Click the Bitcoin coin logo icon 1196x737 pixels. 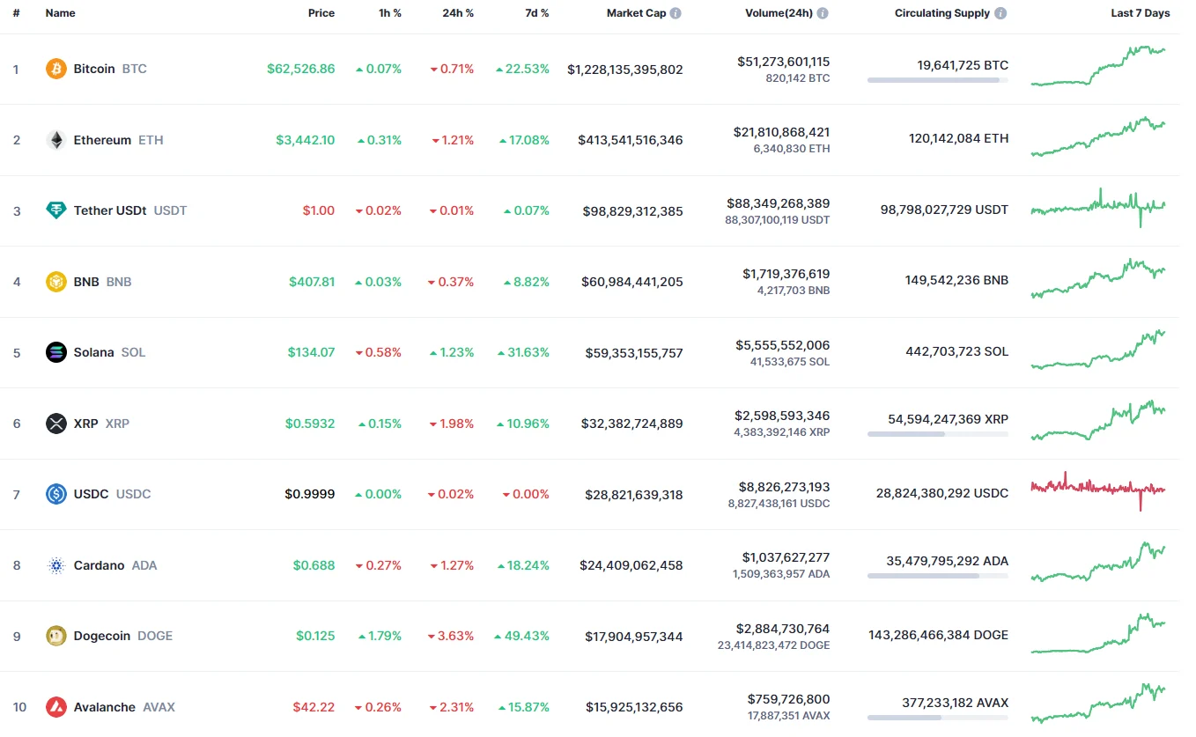pyautogui.click(x=56, y=69)
